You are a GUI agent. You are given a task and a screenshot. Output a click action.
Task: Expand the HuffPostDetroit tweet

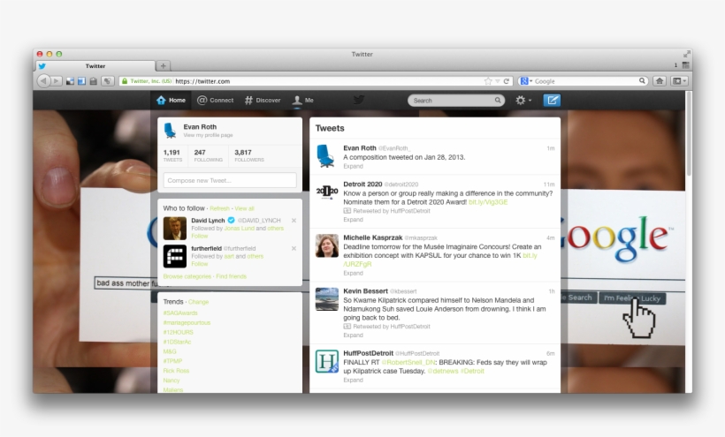tap(353, 380)
